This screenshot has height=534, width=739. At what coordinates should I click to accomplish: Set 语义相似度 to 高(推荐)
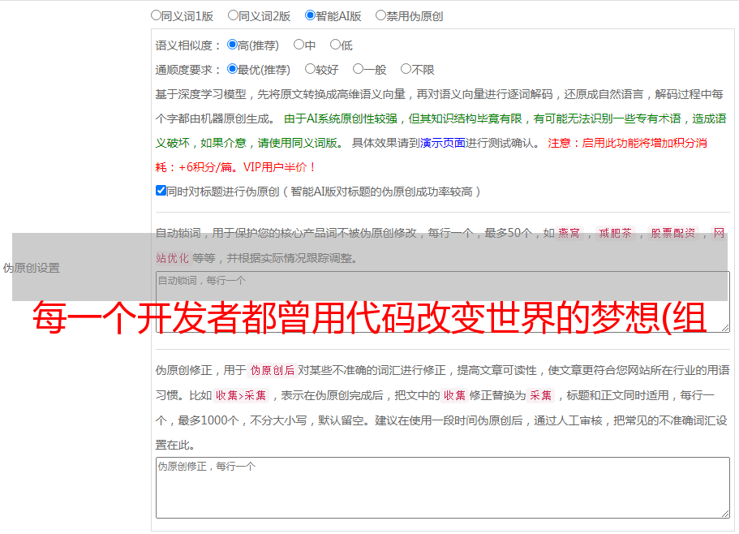[232, 45]
